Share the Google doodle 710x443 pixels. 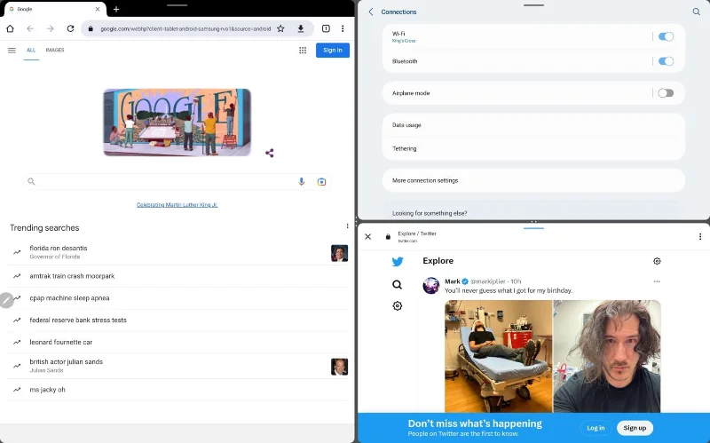(x=270, y=153)
